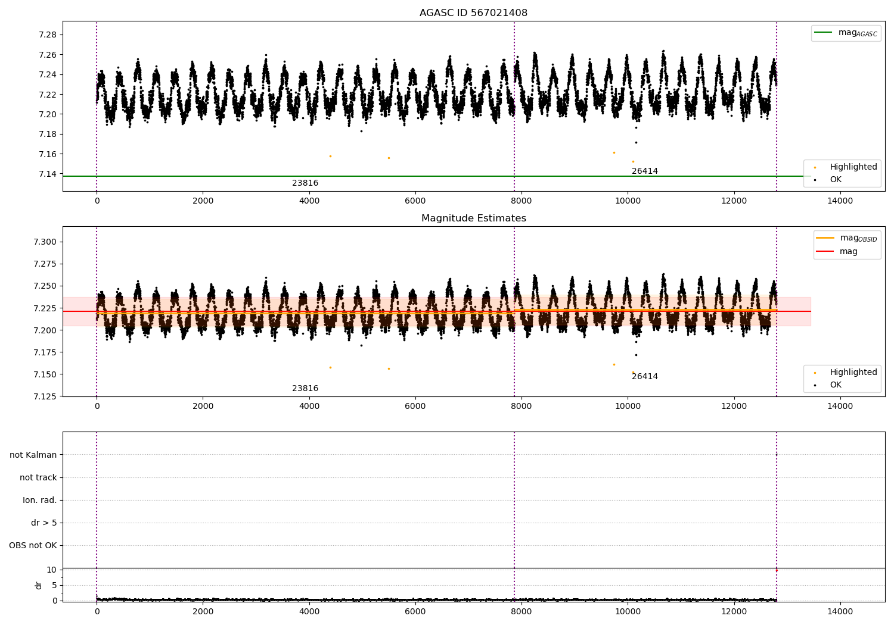Click the 7.24 y-tick in top plot
Viewport: 894px width, 625px height.
click(48, 75)
